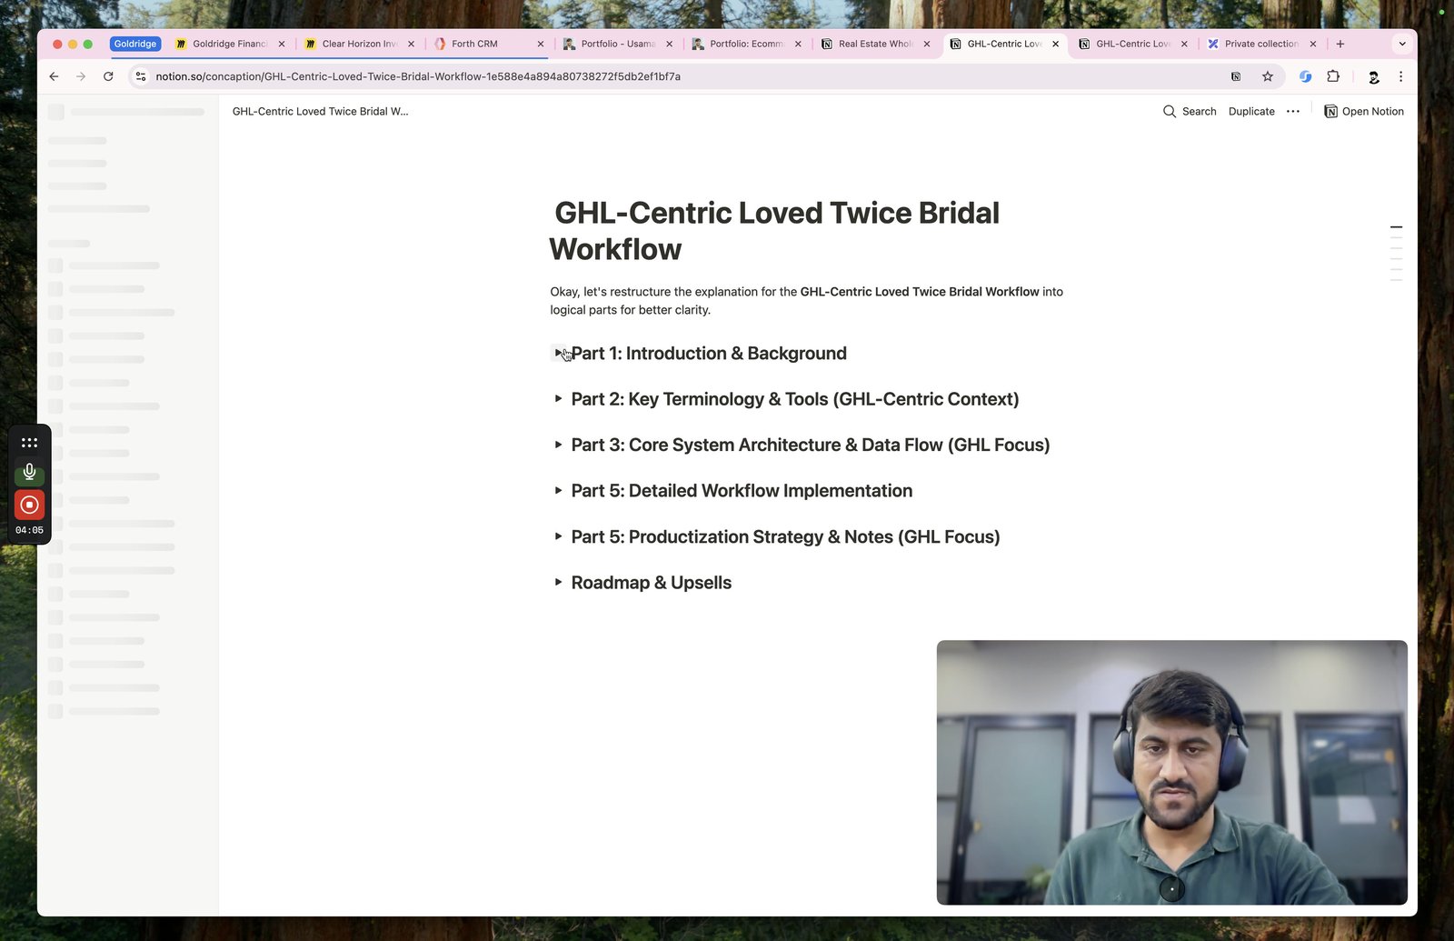Go back using the browser back arrow
Screen dimensions: 1454x941
[x=54, y=76]
